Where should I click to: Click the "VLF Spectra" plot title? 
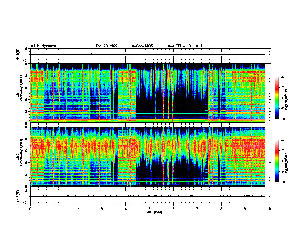pyautogui.click(x=43, y=46)
